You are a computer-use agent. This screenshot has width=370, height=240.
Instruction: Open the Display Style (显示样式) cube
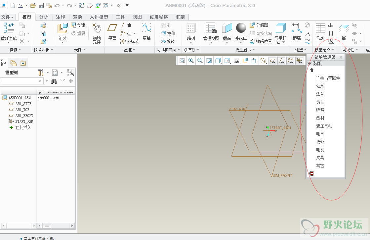[281, 28]
